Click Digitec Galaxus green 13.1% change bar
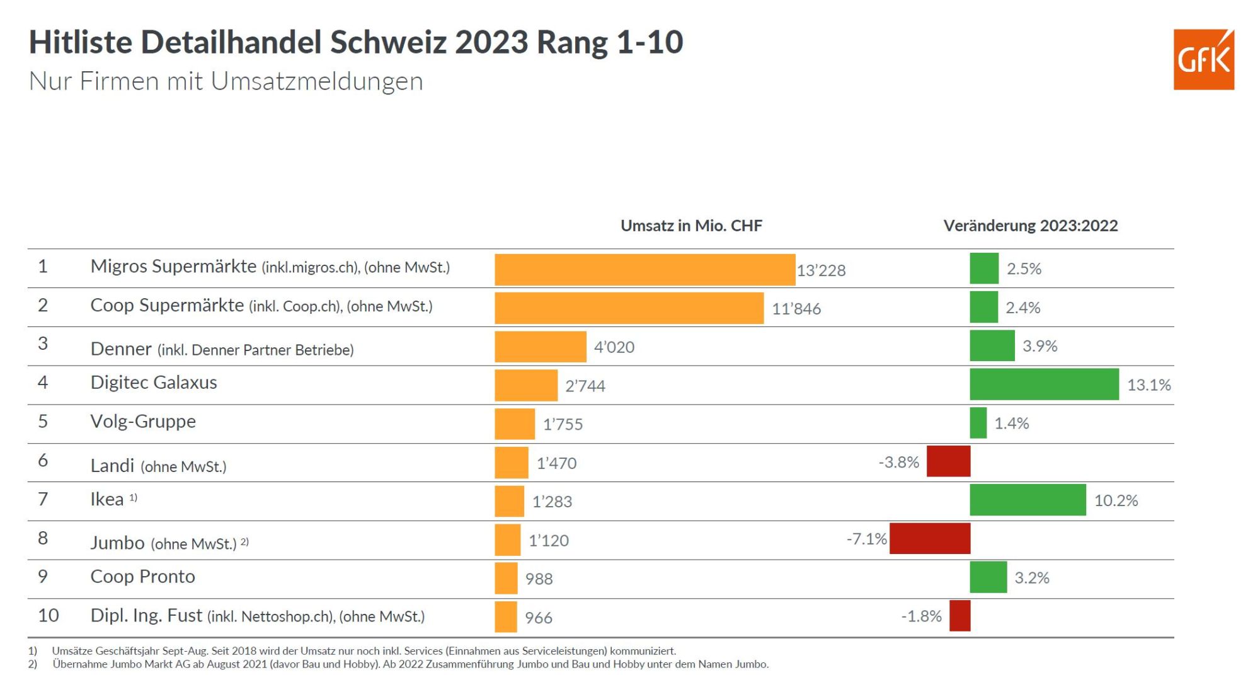The height and width of the screenshot is (675, 1260). (1044, 384)
